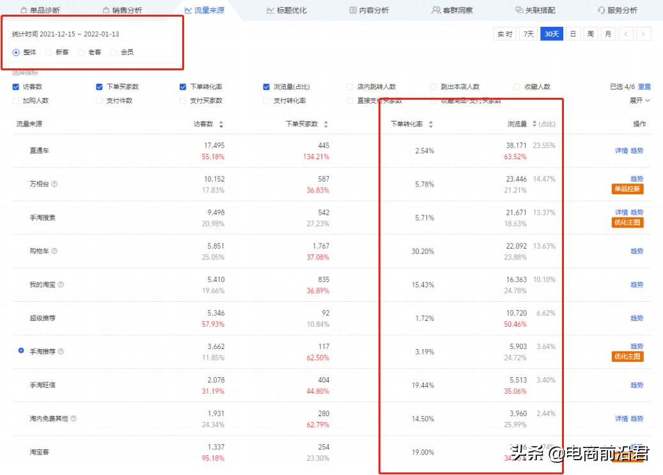The height and width of the screenshot is (475, 663).
Task: Click the 淘宝客 traffic source name
Action: click(40, 452)
